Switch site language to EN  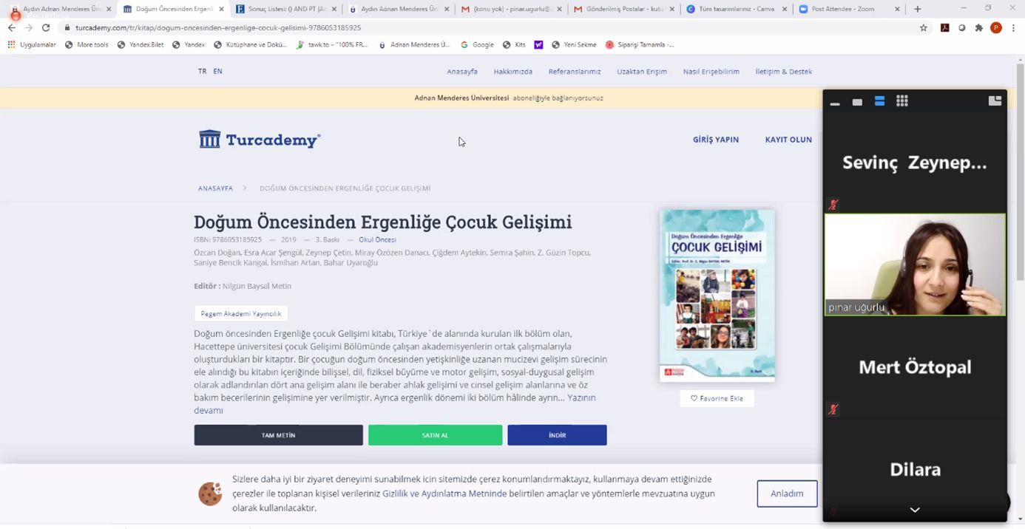[217, 71]
